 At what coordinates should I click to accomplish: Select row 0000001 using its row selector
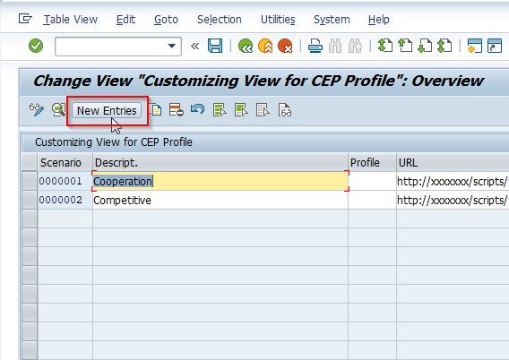tap(30, 181)
